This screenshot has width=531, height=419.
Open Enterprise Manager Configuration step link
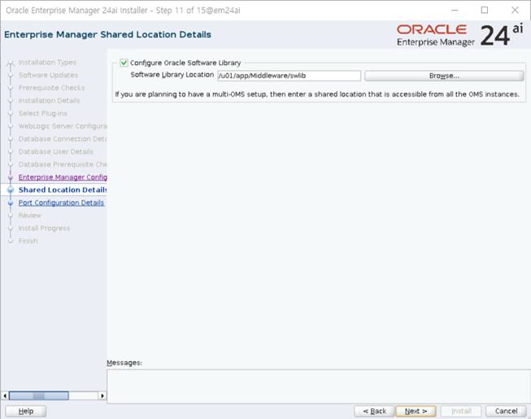63,177
